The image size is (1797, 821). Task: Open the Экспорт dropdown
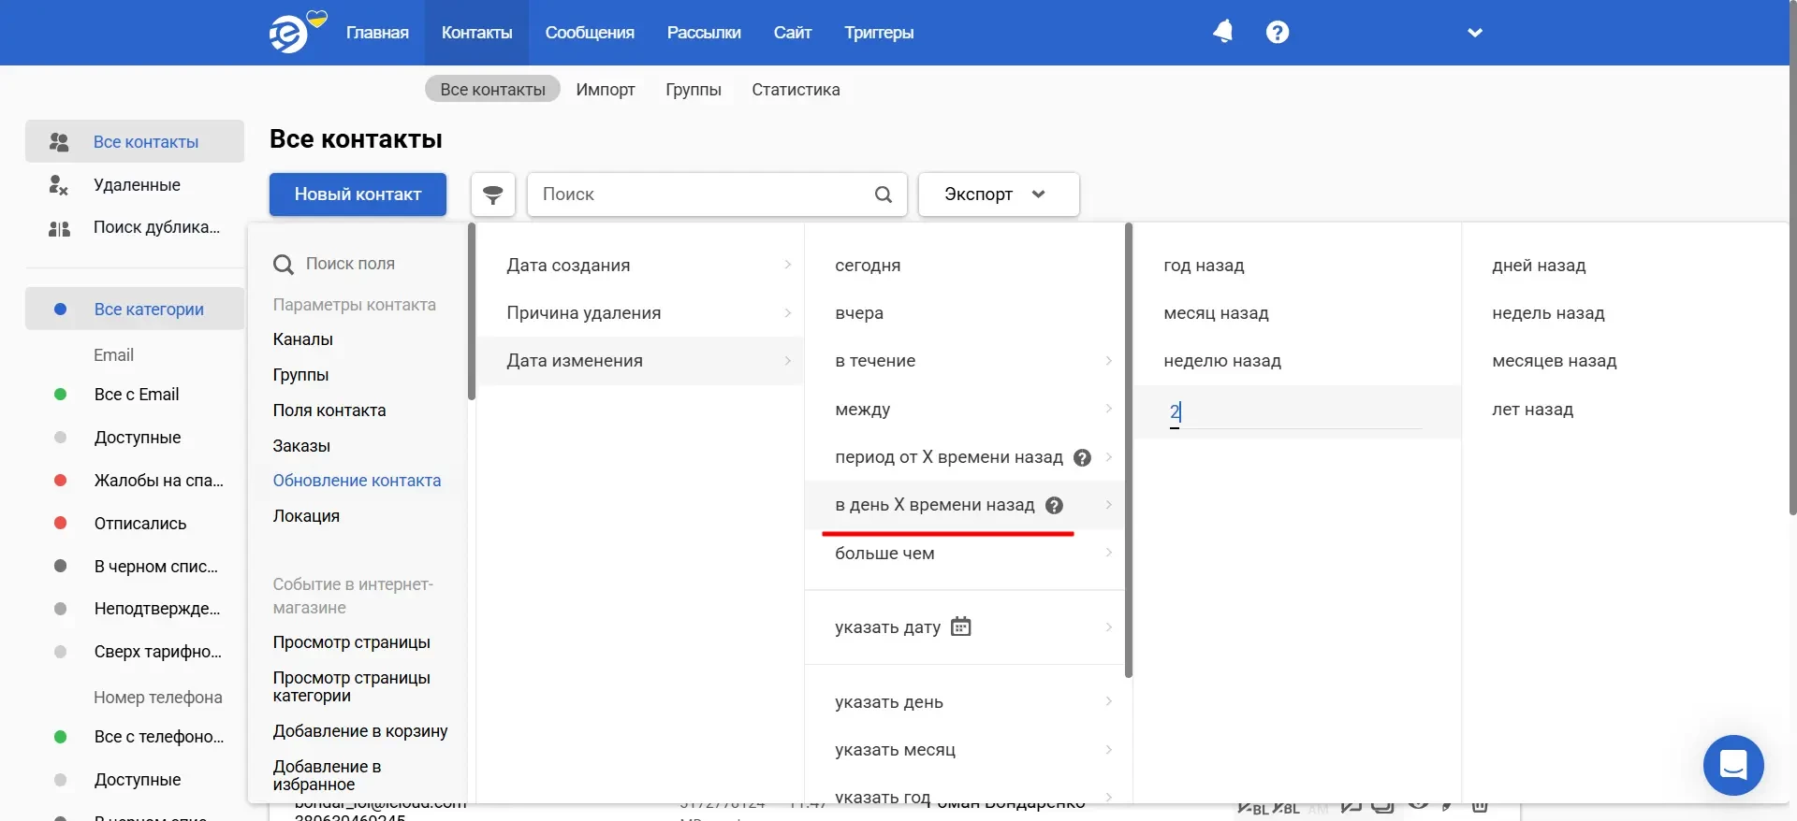tap(998, 194)
